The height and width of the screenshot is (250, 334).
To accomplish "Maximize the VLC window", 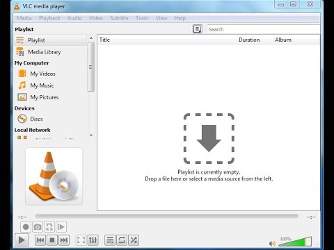I will (293, 4).
